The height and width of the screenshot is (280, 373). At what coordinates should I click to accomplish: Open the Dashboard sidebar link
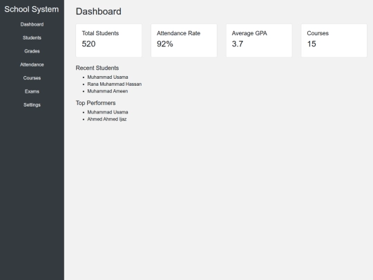32,24
